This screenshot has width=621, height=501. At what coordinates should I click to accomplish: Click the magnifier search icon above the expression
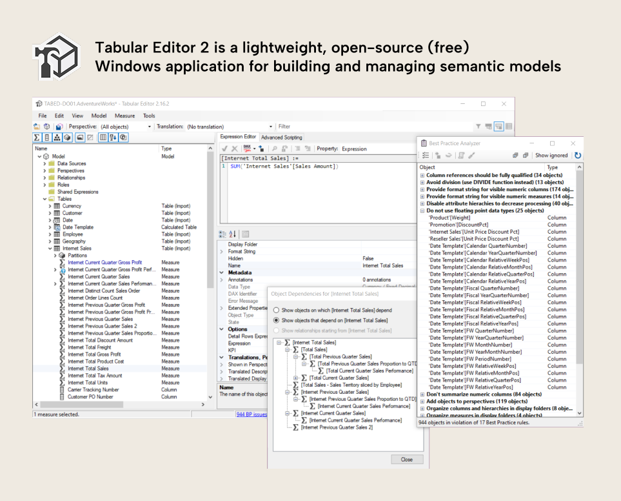[x=275, y=149]
